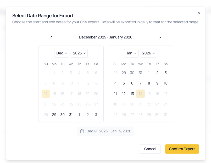Viewport: 211px width, 163px height.
Task: Select January 1 in the right calendar
Action: tap(149, 73)
